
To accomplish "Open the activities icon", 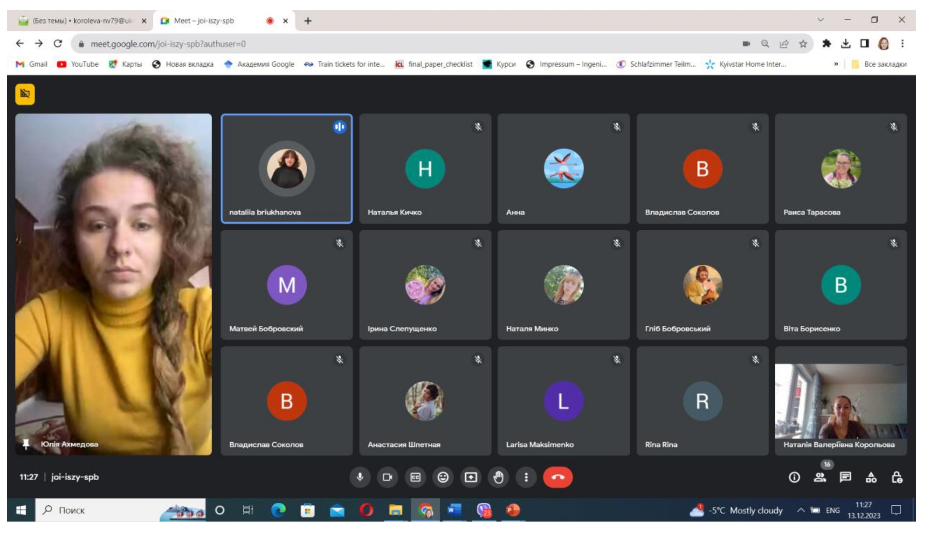I will click(871, 477).
